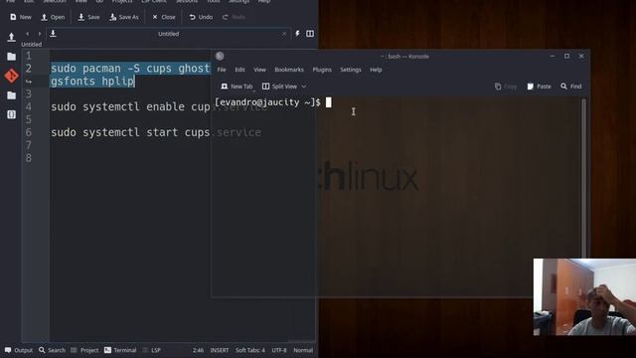This screenshot has height=358, width=636.
Task: Open the Normal highlighting mode dropdown
Action: 303,350
